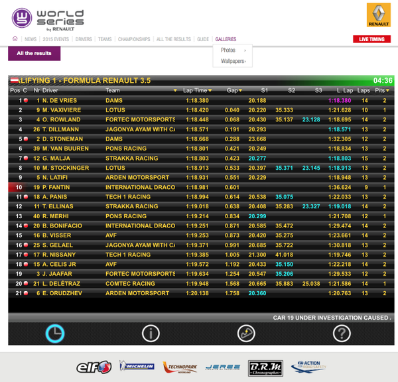Screen dimensions: 398x382
Task: Open the DRIVERS menu item
Action: tap(84, 39)
